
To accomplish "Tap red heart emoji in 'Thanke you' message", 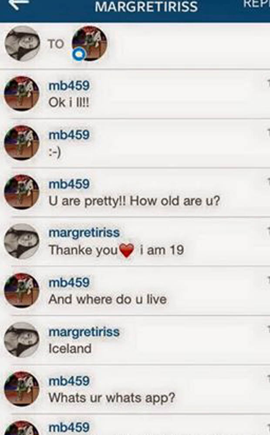I will [127, 251].
